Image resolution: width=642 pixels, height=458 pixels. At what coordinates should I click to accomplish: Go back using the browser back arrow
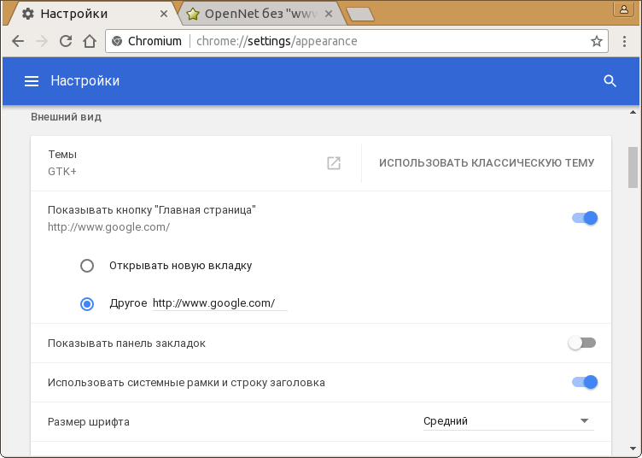tap(18, 41)
